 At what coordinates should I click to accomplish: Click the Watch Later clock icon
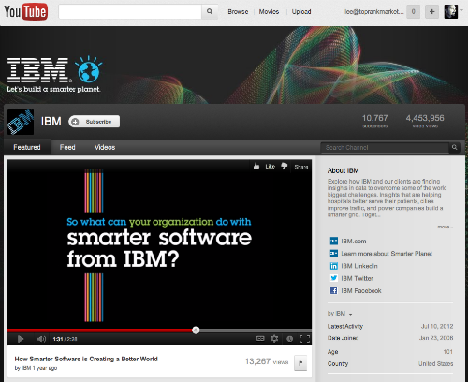(x=289, y=339)
